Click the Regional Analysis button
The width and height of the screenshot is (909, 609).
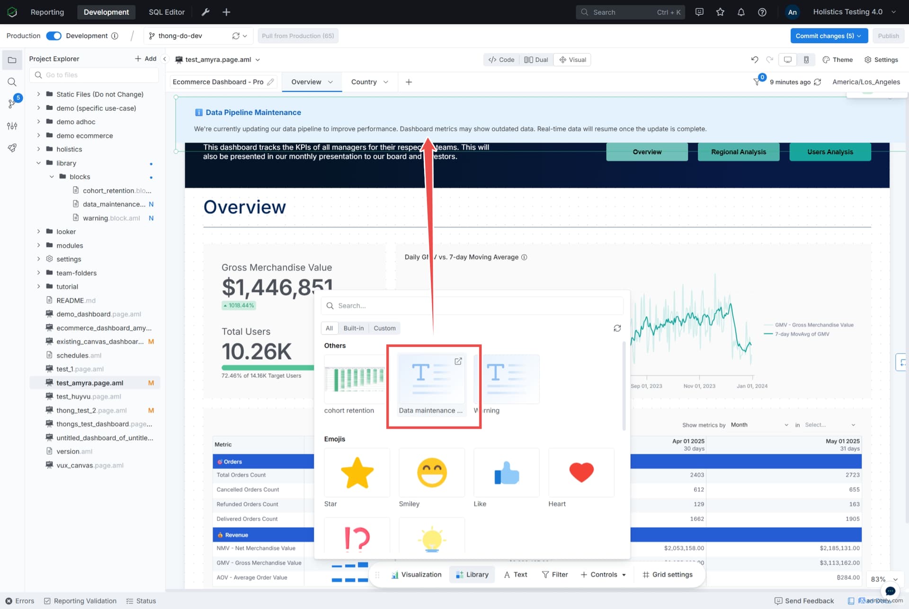(738, 152)
